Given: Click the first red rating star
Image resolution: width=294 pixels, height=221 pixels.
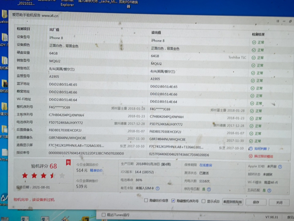Looking at the screenshot, I should point(25,176).
